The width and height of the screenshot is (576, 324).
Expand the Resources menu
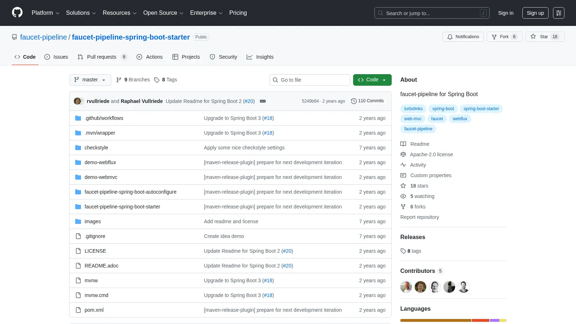120,13
